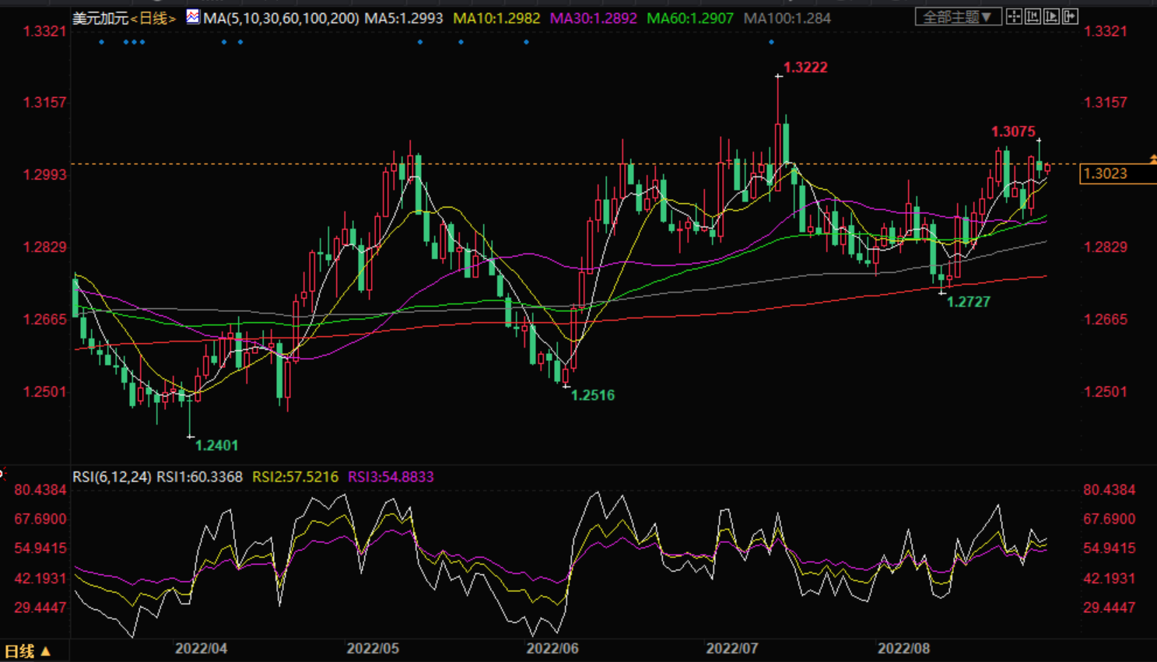Click the yellow MA10:1.2982 legend
1157x662 pixels.
pos(496,18)
